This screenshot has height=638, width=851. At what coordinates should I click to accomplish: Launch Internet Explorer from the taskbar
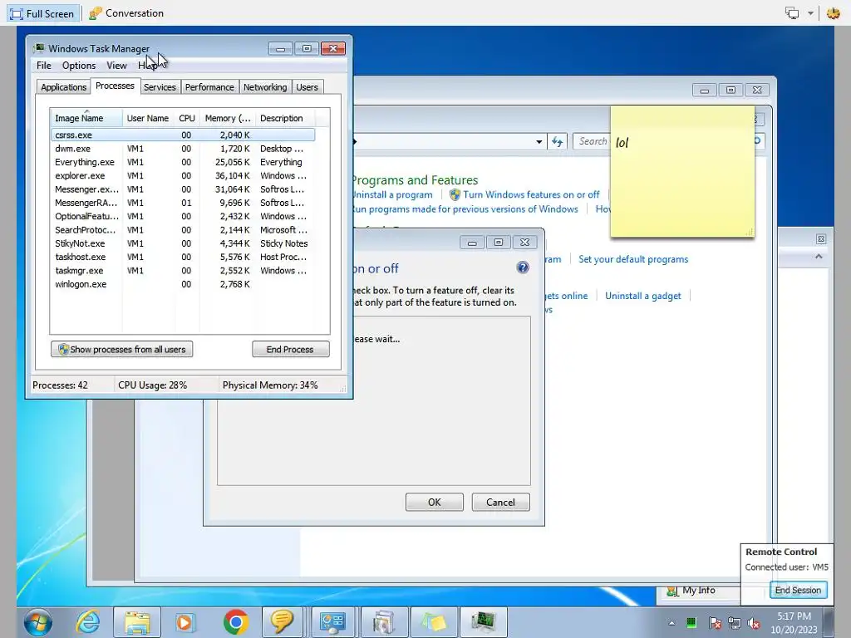tap(88, 621)
